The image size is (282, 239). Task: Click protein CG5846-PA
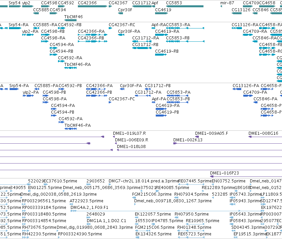(x=255, y=102)
